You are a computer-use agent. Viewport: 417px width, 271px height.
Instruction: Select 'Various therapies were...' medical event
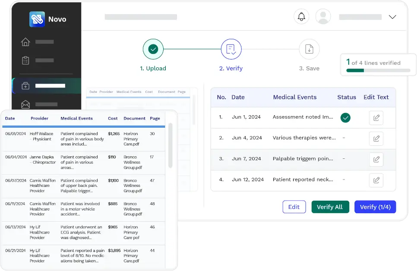tap(304, 138)
